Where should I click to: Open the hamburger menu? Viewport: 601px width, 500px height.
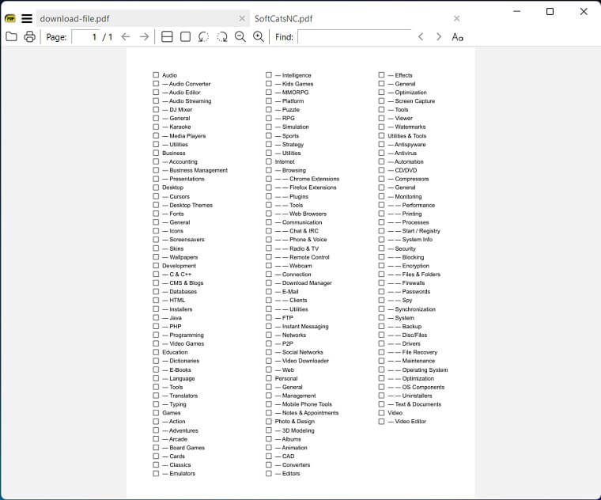pyautogui.click(x=27, y=18)
